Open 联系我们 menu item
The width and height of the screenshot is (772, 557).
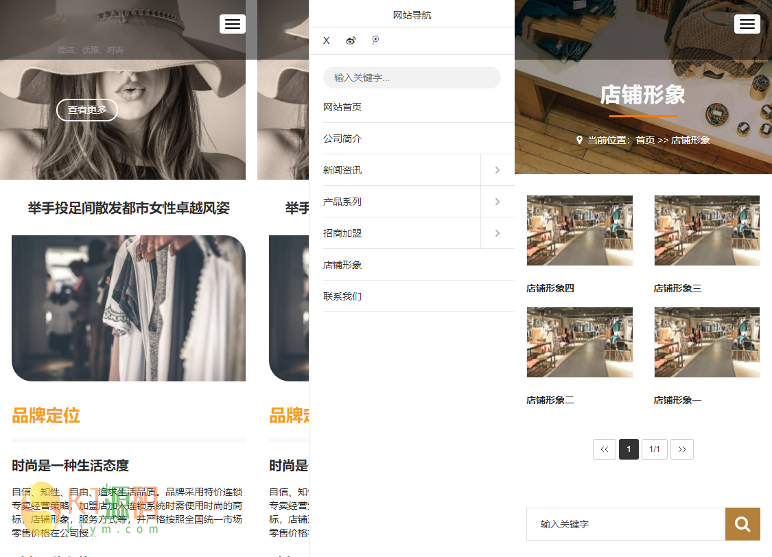pyautogui.click(x=342, y=296)
